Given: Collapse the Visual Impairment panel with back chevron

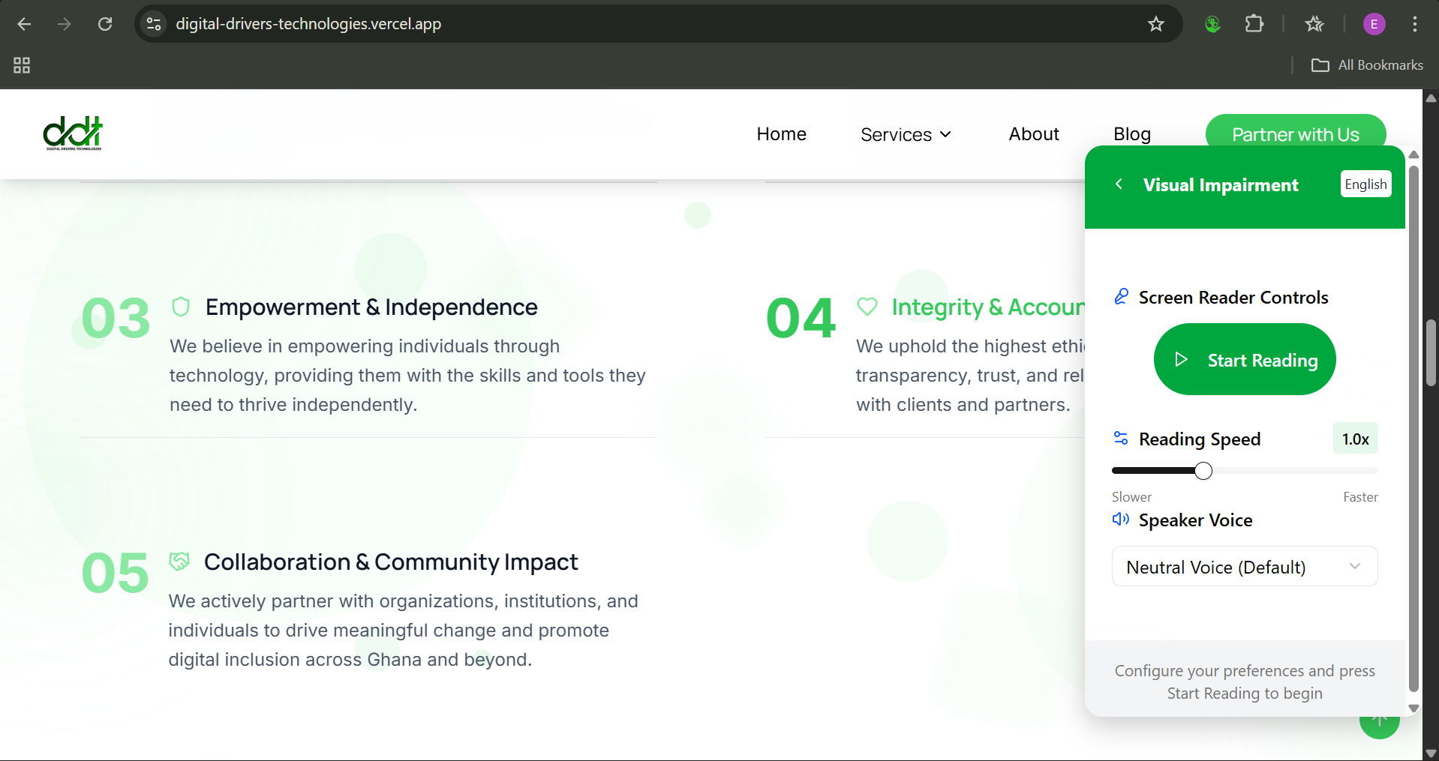Looking at the screenshot, I should pyautogui.click(x=1119, y=184).
